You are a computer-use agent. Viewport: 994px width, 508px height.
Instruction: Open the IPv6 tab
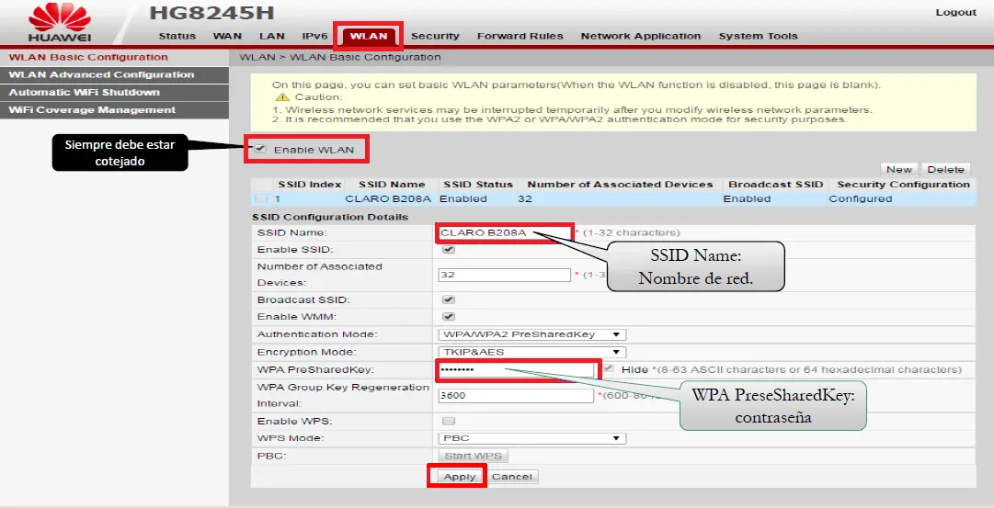(315, 36)
